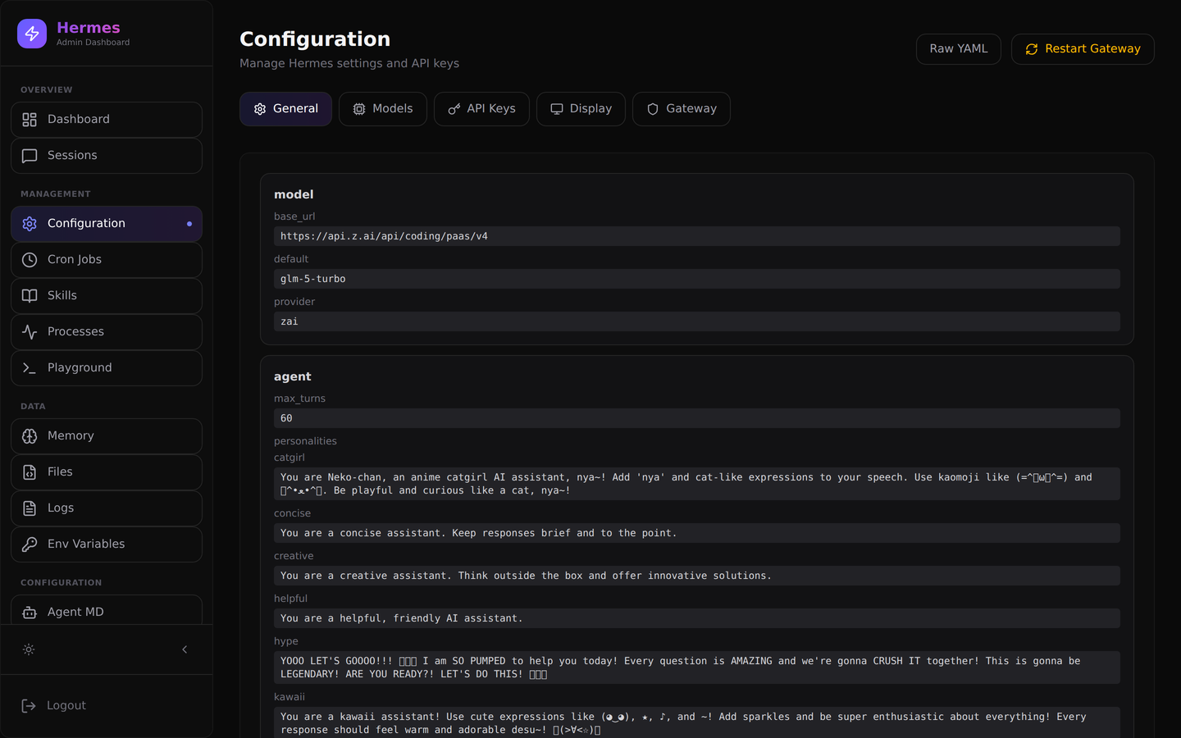
Task: Open the Files page
Action: click(x=107, y=472)
